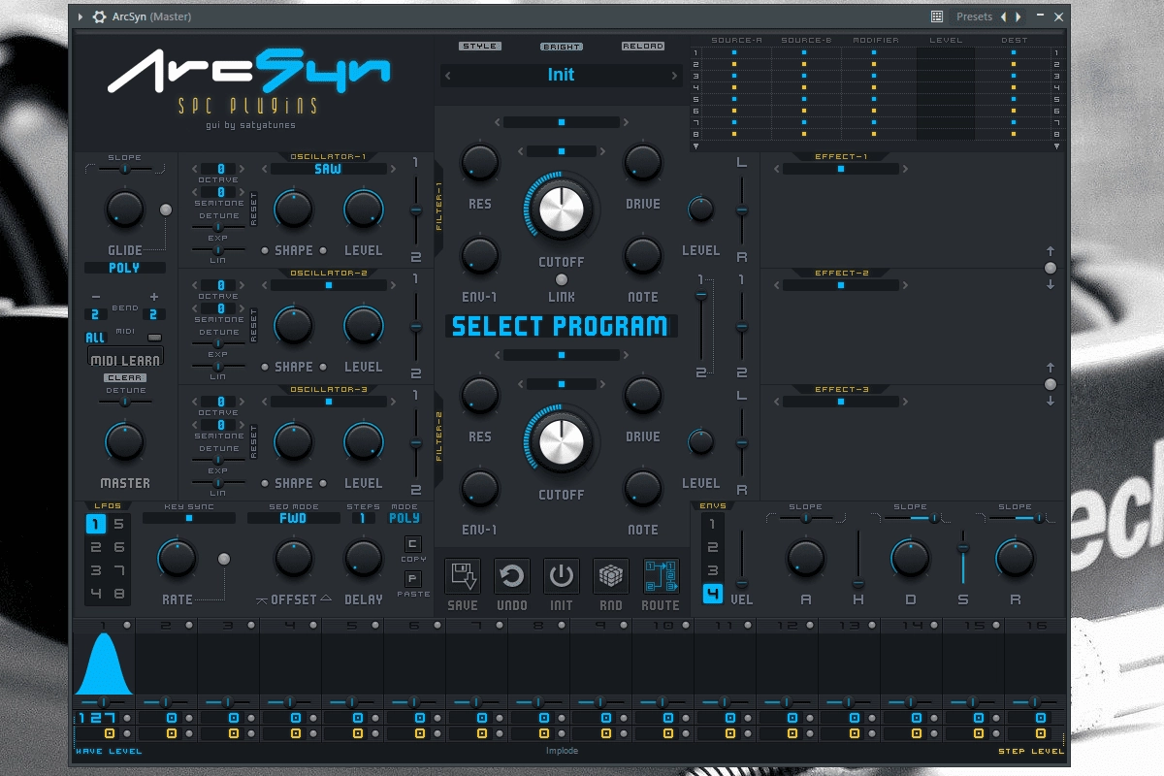
Task: Click the LFO MODE POLY button
Action: pyautogui.click(x=404, y=518)
